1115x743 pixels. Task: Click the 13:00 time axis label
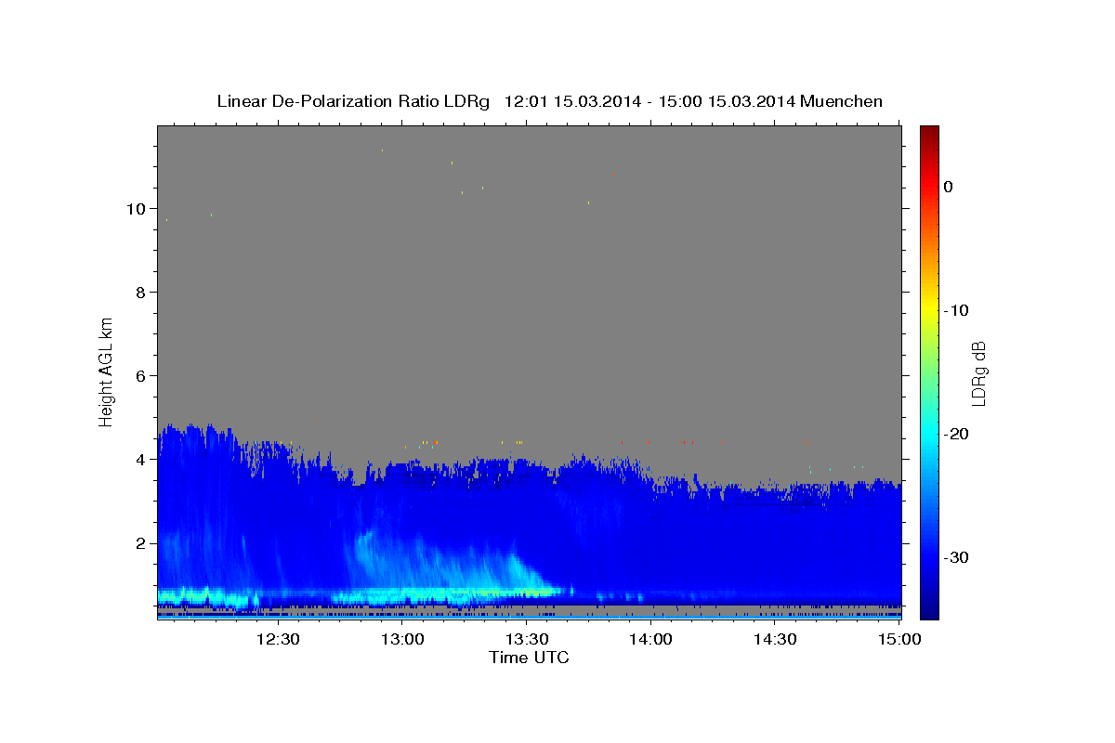pyautogui.click(x=402, y=639)
